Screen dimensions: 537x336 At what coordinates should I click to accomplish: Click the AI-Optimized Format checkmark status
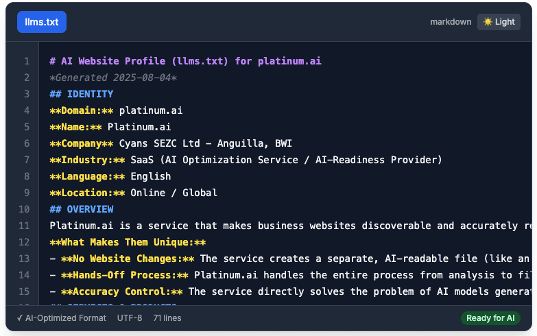[x=61, y=318]
